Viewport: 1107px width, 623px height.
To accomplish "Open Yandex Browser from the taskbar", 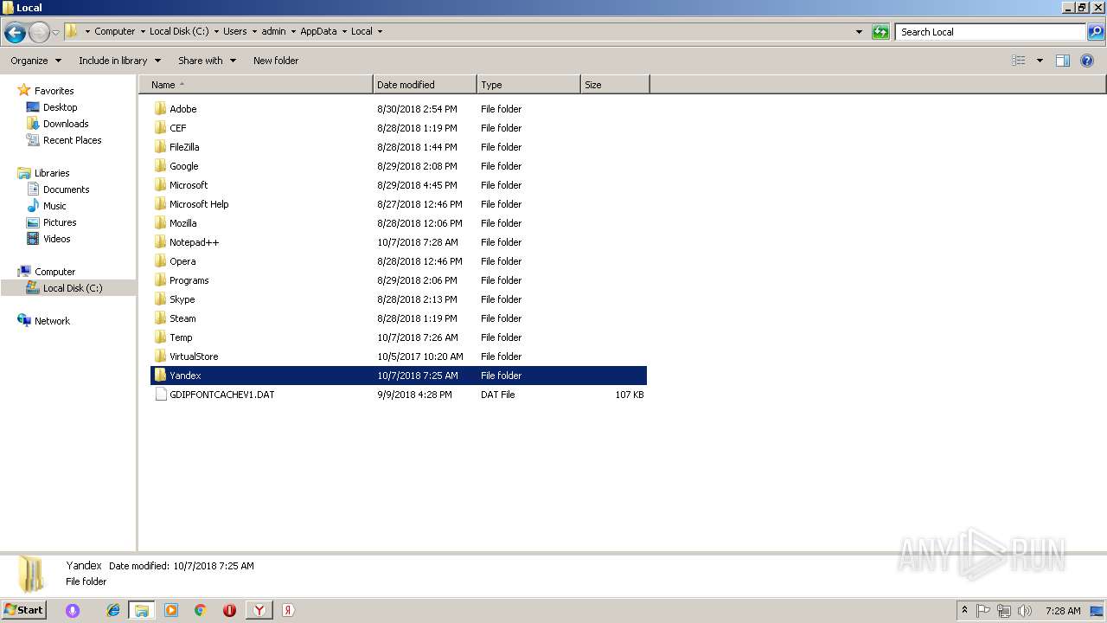I will pos(259,610).
